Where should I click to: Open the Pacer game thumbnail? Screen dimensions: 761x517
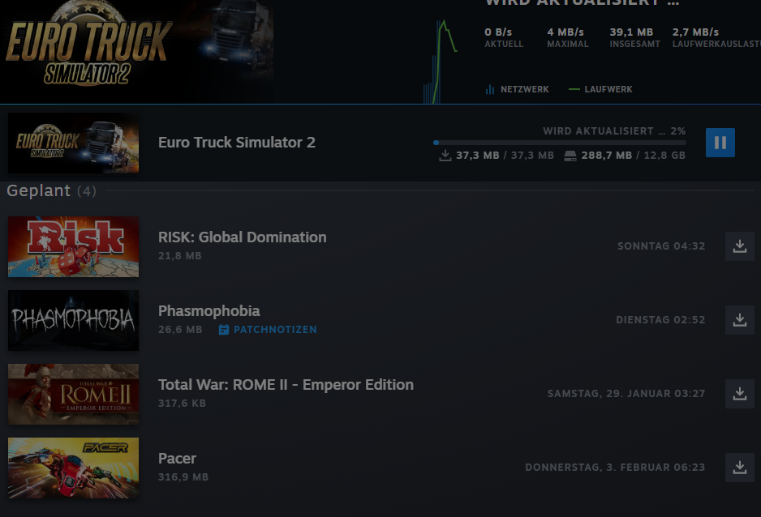pyautogui.click(x=73, y=468)
